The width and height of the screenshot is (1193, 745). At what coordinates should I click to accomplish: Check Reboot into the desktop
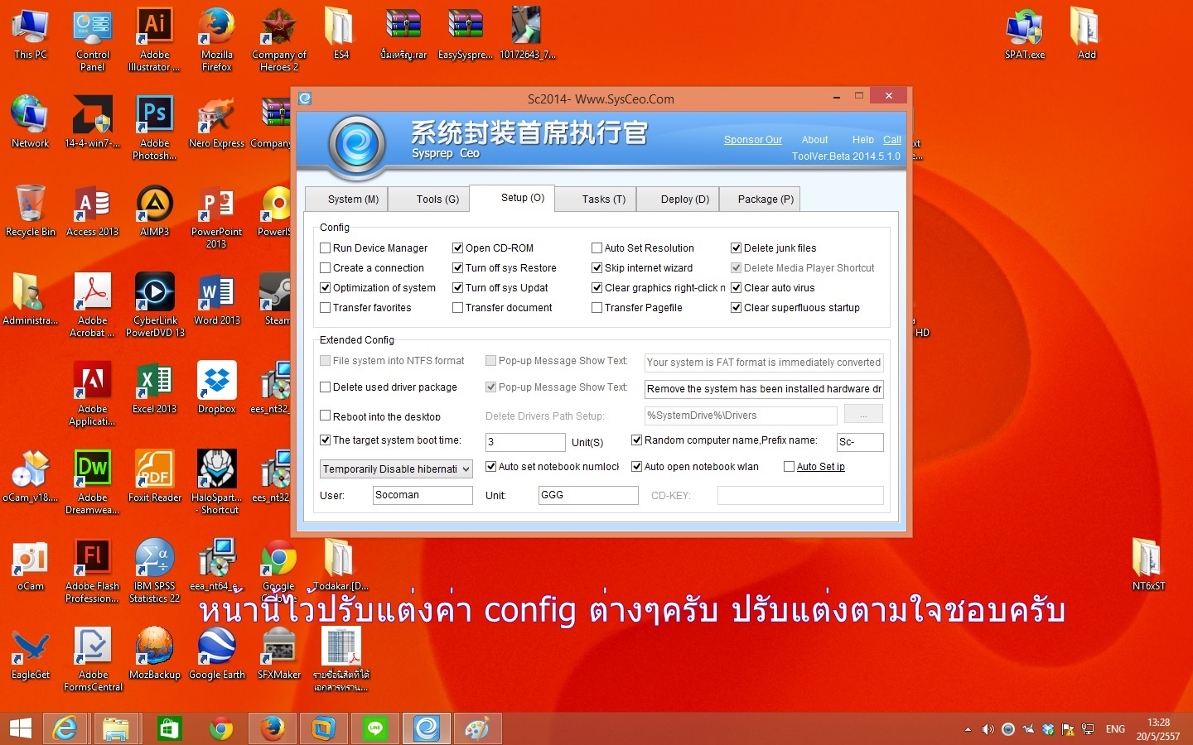(x=326, y=416)
